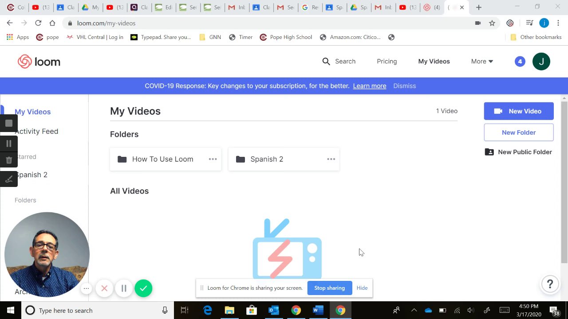Image resolution: width=568 pixels, height=319 pixels.
Task: Open File Explorer from taskbar
Action: [x=229, y=310]
